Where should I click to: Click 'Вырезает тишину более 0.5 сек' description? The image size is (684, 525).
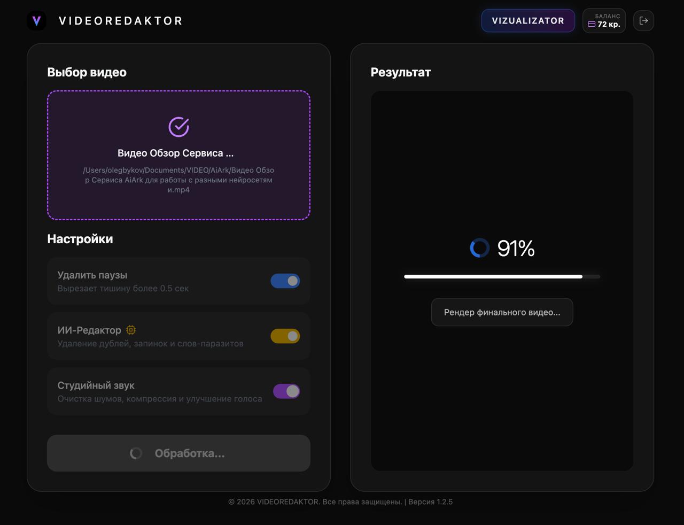[x=123, y=288]
